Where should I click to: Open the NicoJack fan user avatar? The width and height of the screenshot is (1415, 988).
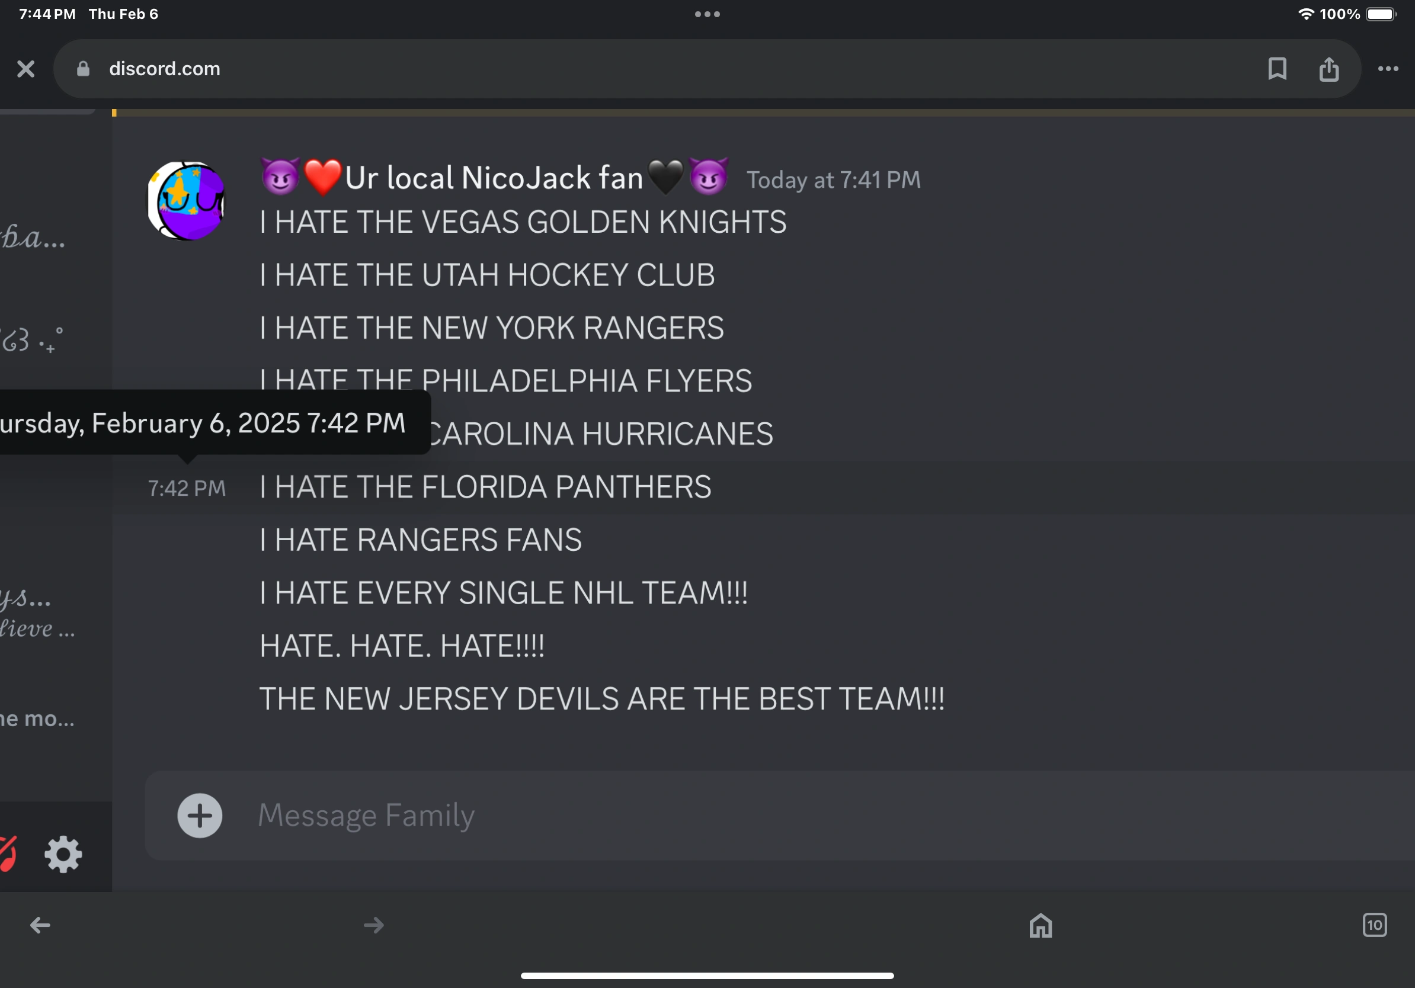point(186,201)
